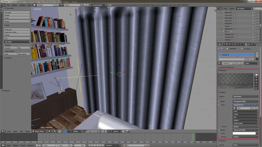Click the rotate manipulator arc icon
Screen dimensions: 262x147
pos(68,131)
